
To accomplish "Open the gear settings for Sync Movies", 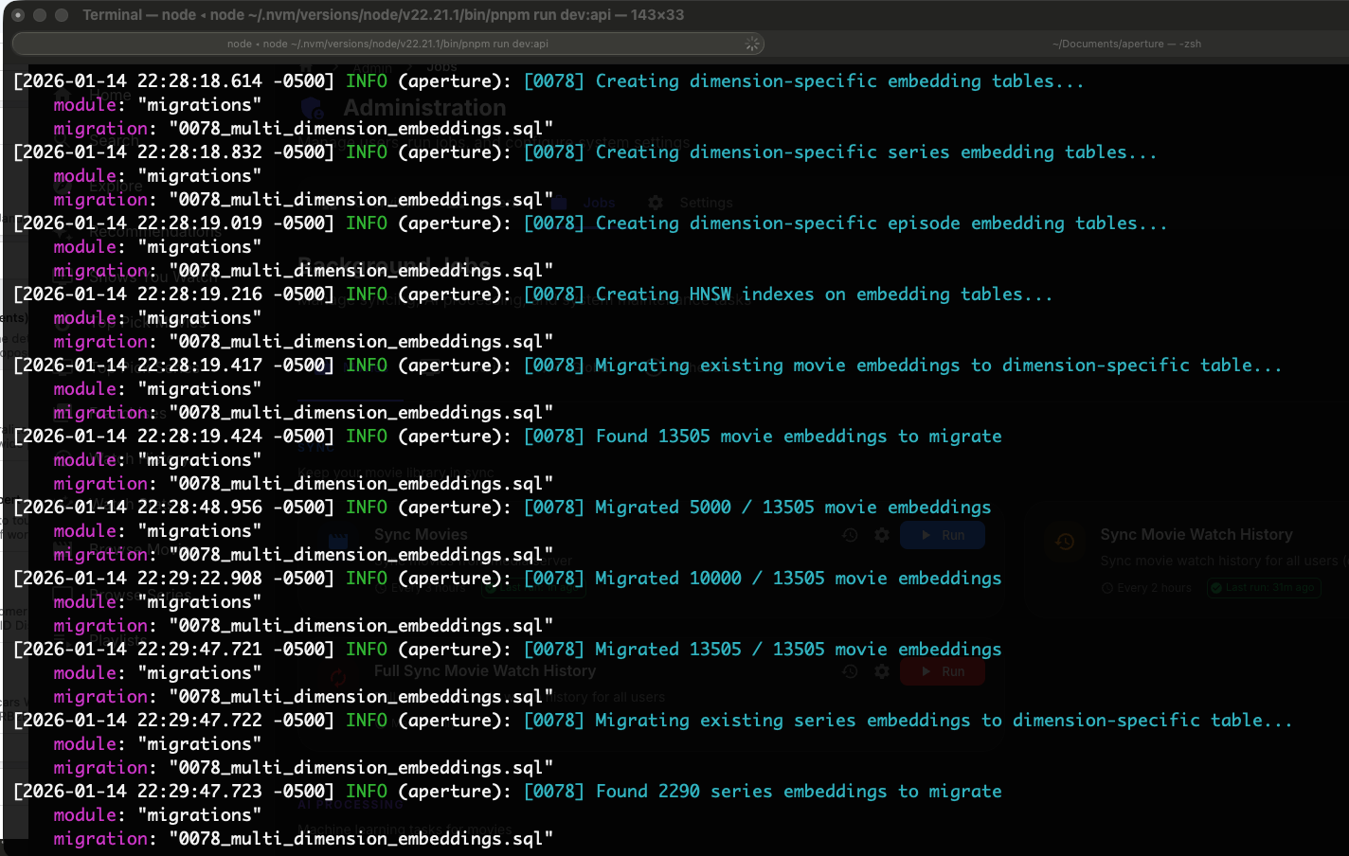I will tap(882, 535).
